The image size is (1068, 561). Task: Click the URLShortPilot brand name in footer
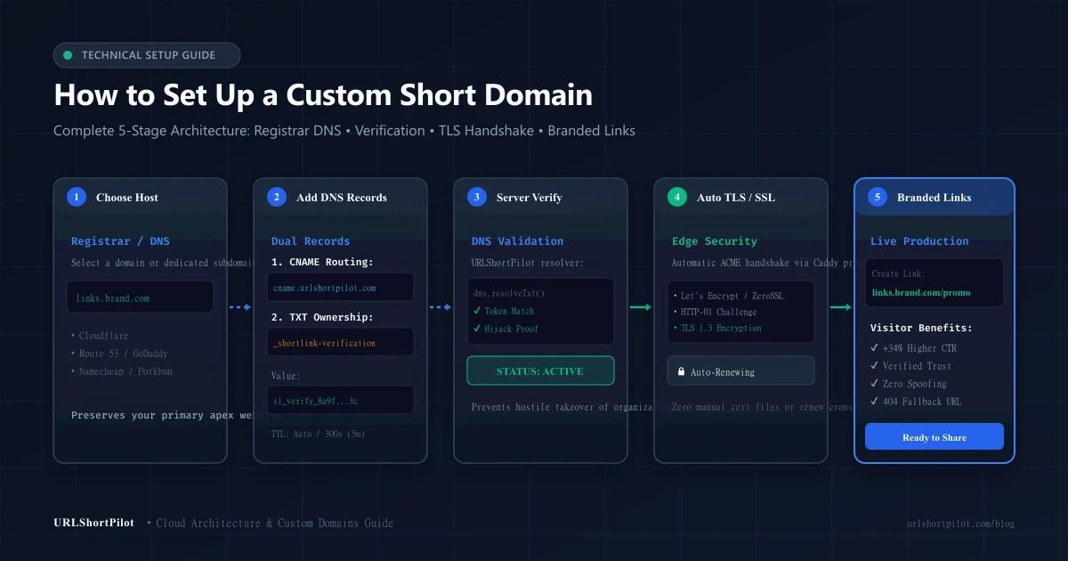93,523
